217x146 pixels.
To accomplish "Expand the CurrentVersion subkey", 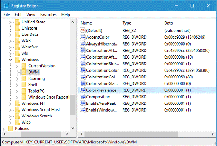I will click(x=17, y=66).
